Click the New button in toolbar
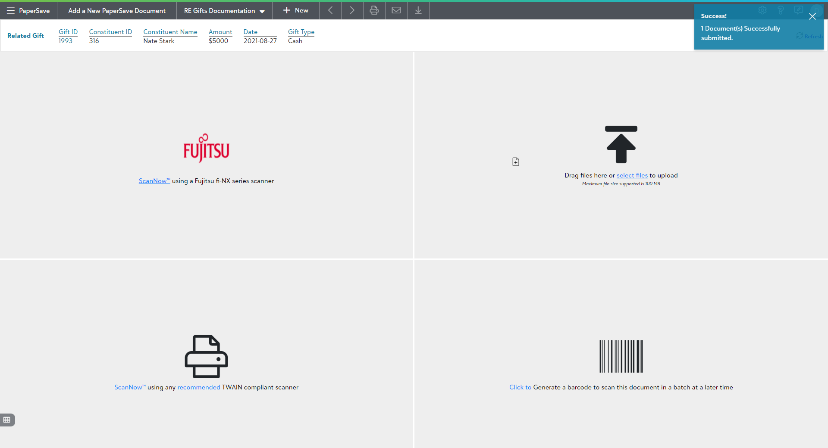Viewport: 828px width, 448px height. click(296, 11)
